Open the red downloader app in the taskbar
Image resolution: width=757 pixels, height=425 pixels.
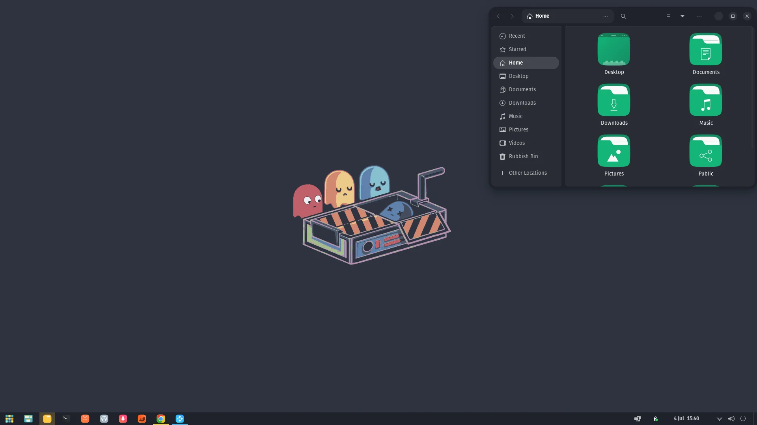(123, 419)
